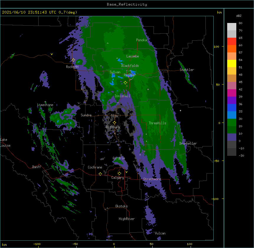Viewport: 254px width, 248px height.
Task: Click the light blue 30-33 dBZ band
Action: pos(232,115)
